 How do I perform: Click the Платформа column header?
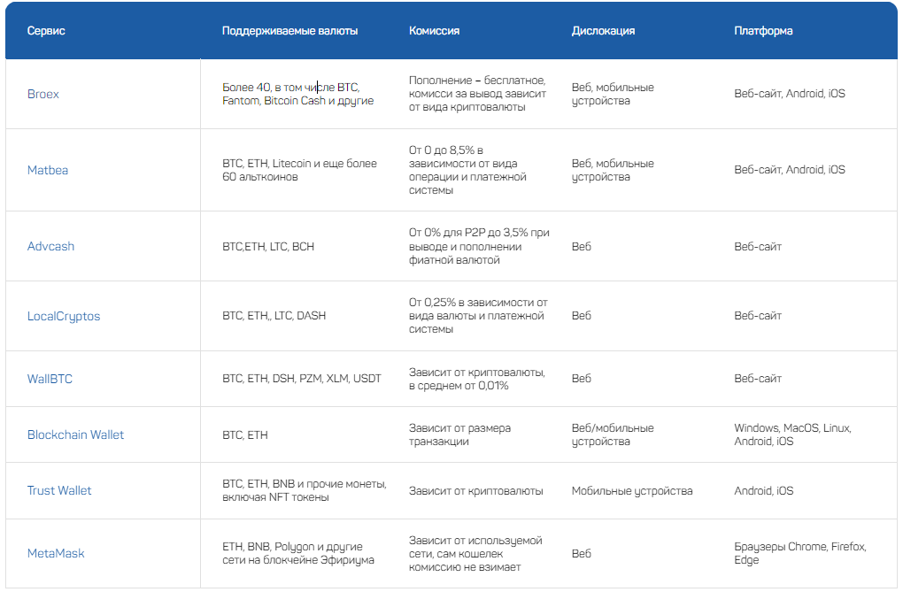763,30
